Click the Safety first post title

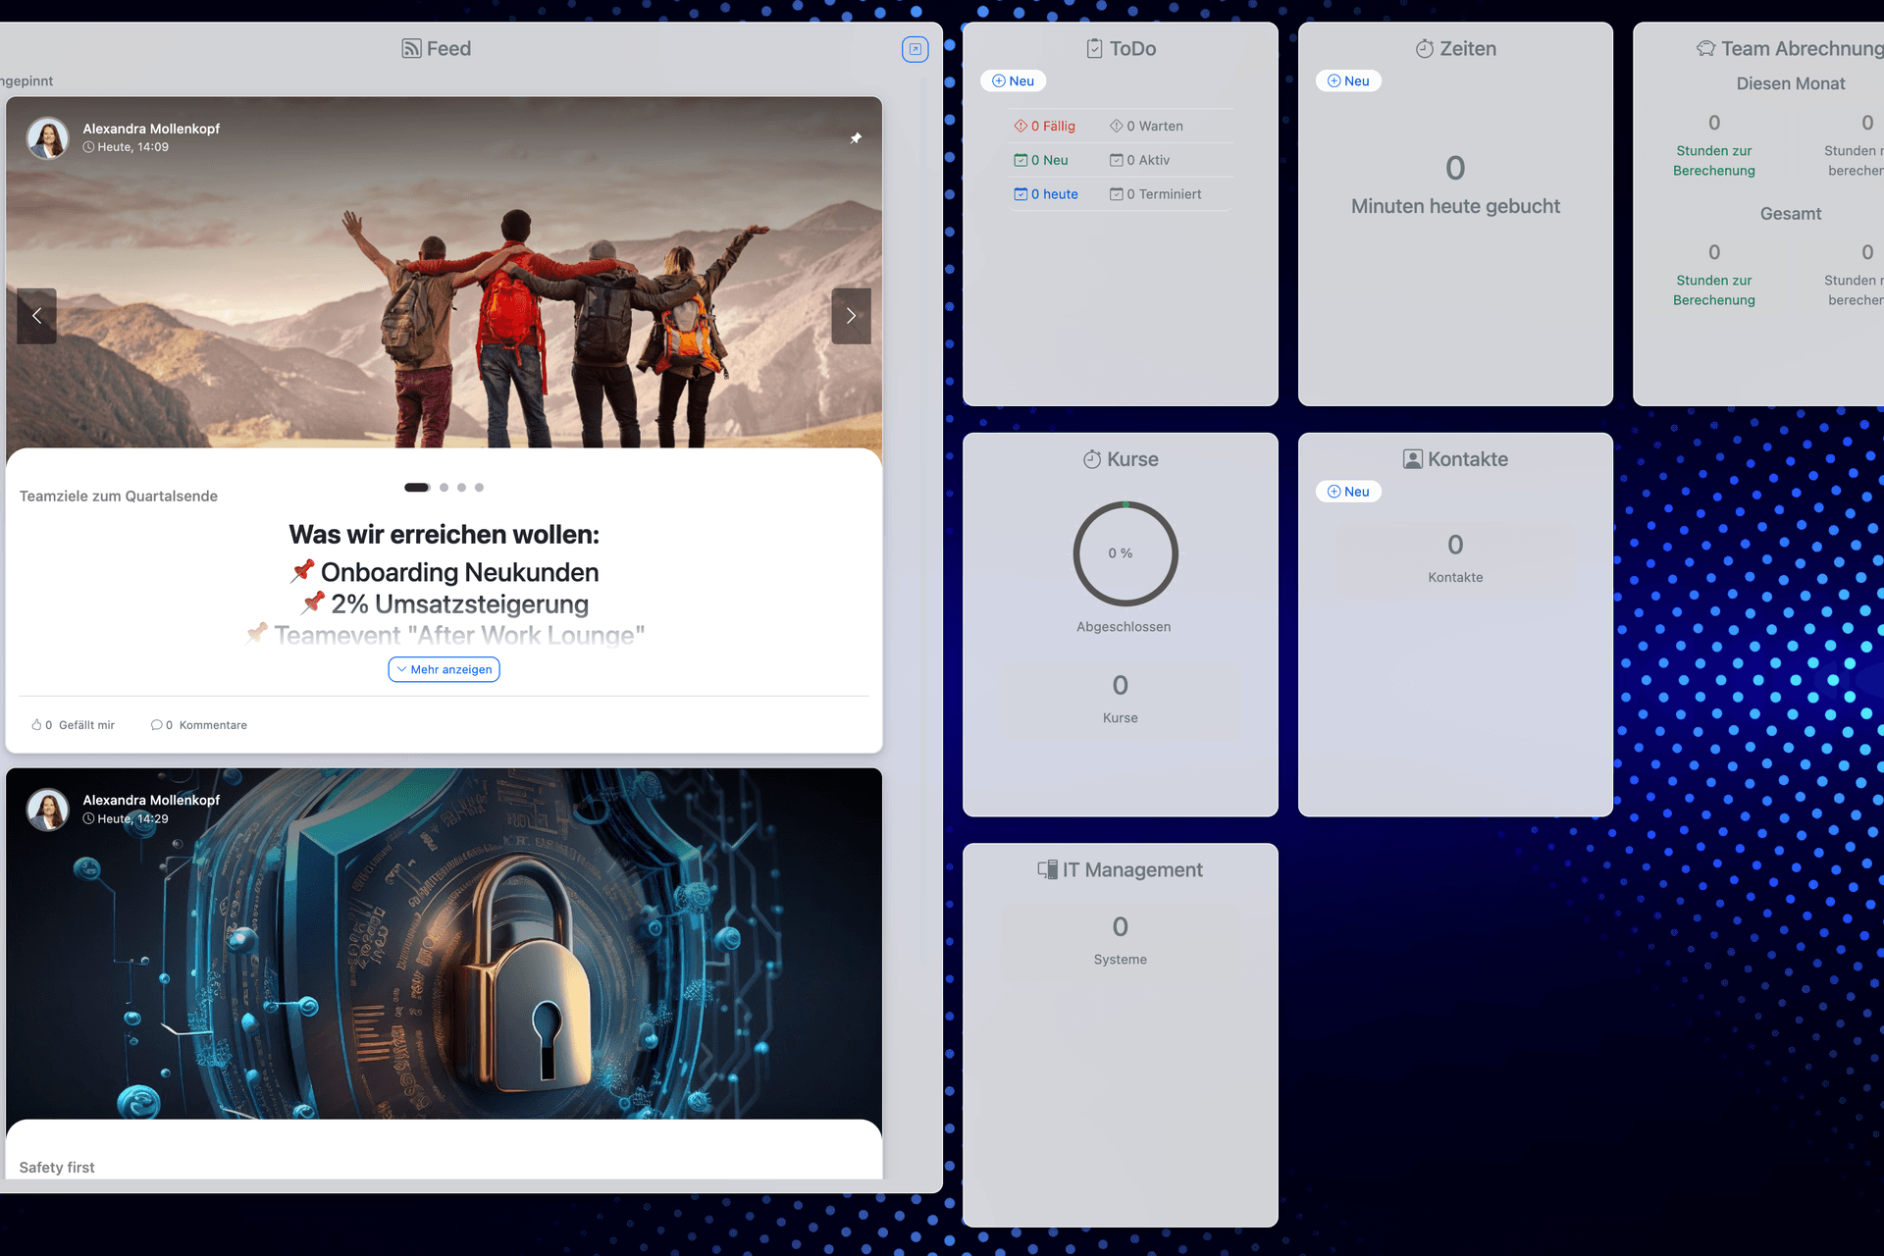[57, 1168]
